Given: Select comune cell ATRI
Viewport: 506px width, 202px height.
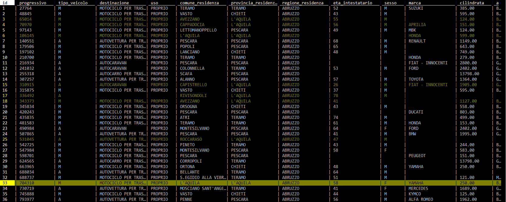Looking at the screenshot, I should pos(185,117).
